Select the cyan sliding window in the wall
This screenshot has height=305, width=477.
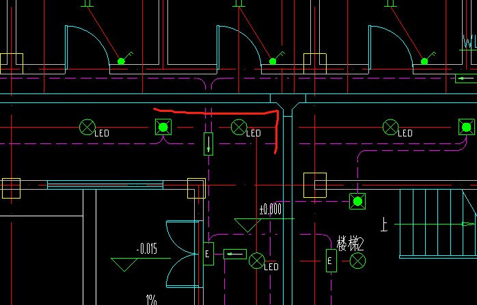[x=105, y=185]
